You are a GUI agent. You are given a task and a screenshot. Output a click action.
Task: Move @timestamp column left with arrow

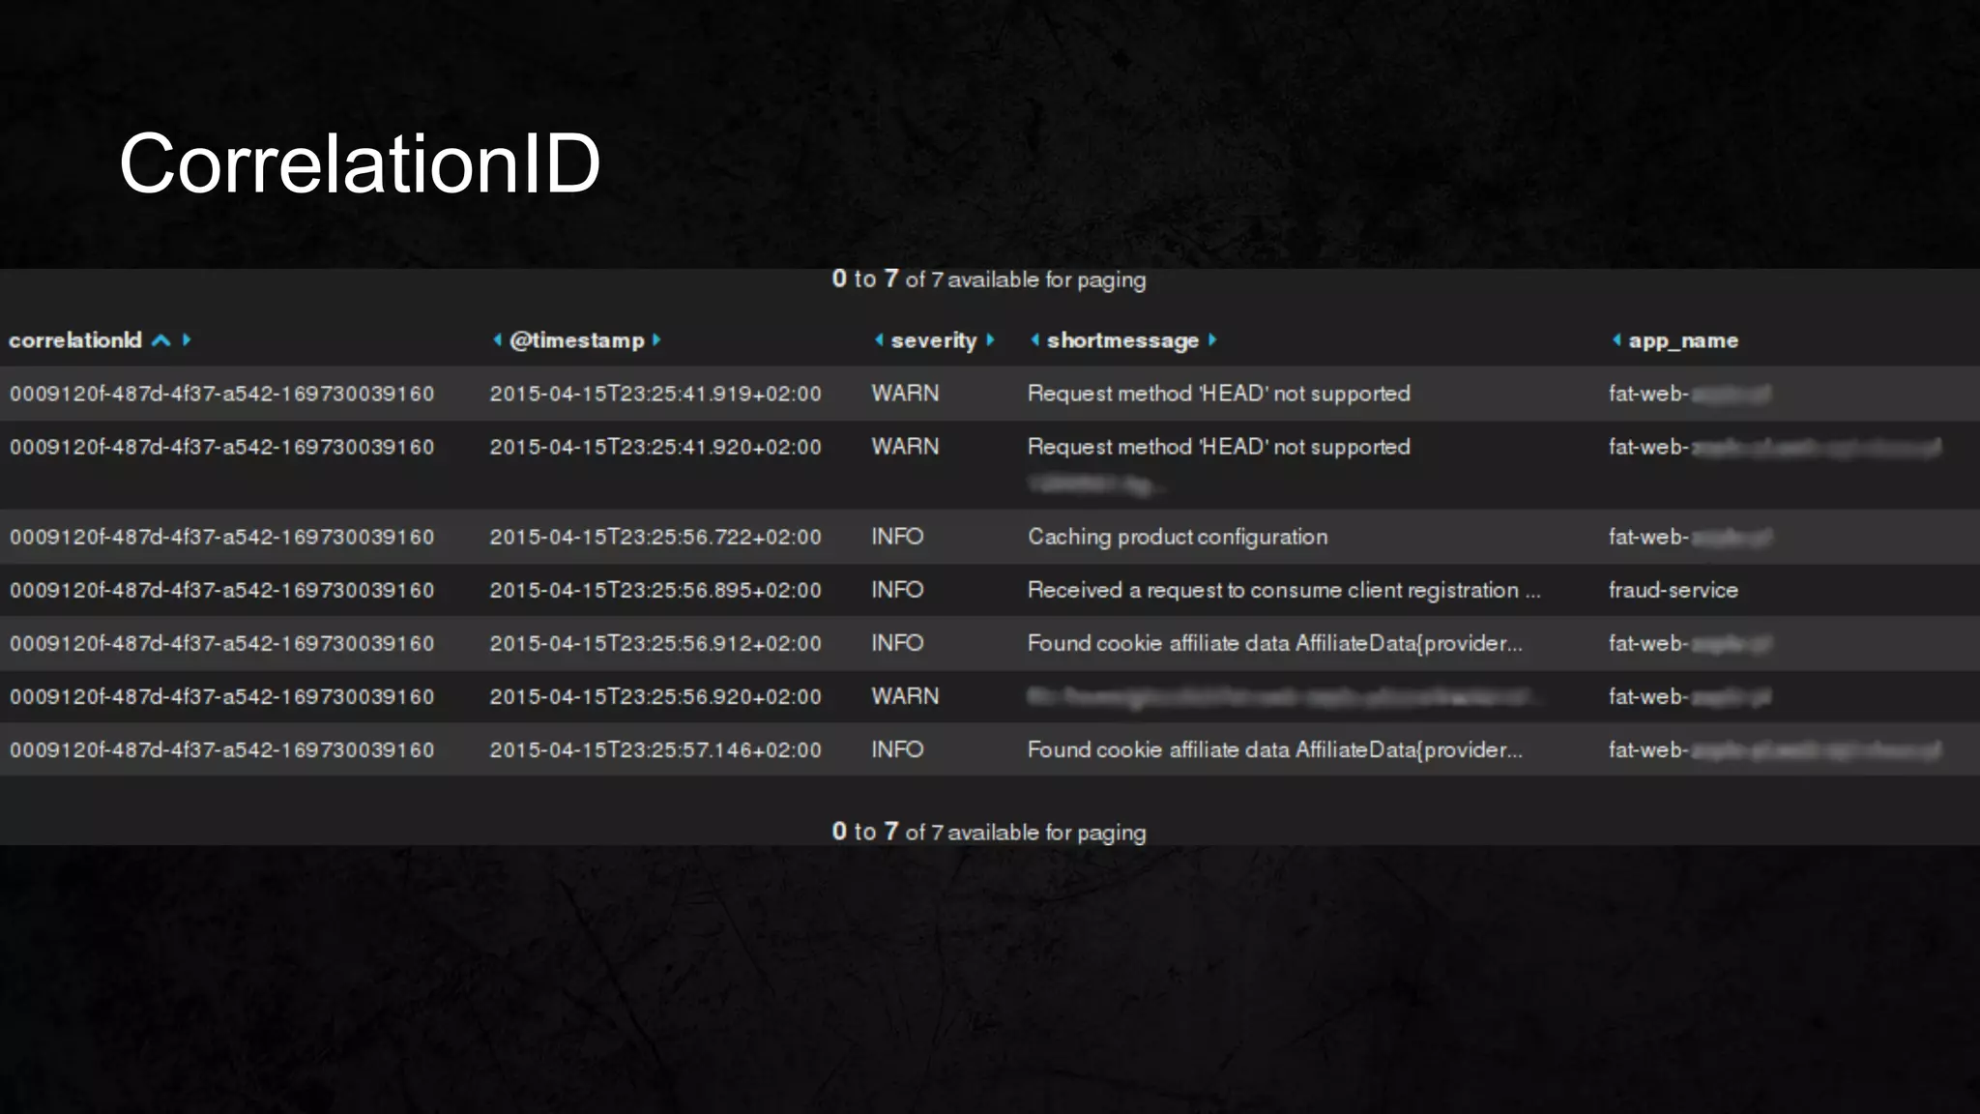[x=497, y=339]
